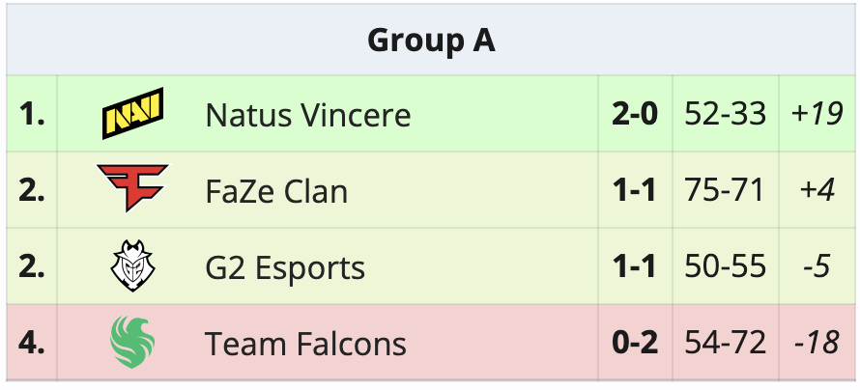
Task: Select G2 Esports' 1-1 match record
Action: 634,267
